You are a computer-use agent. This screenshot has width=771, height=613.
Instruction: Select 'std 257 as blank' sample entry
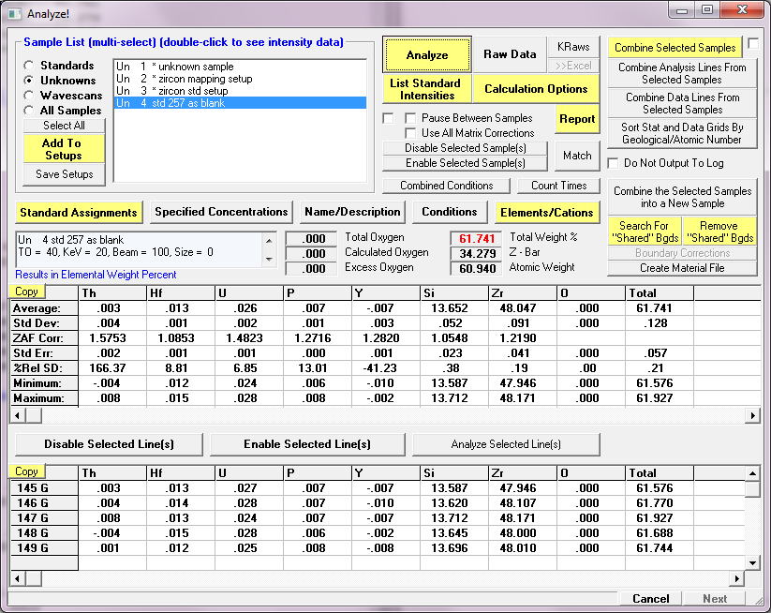(178, 103)
